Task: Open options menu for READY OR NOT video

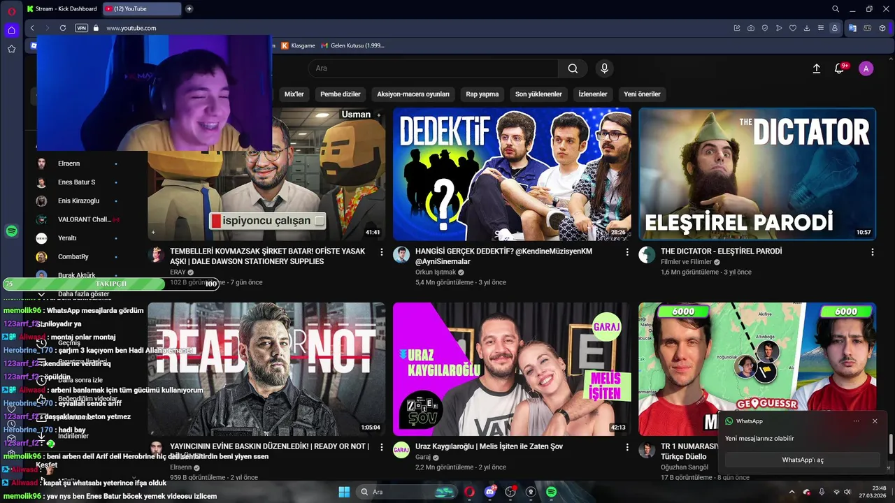Action: coord(381,446)
